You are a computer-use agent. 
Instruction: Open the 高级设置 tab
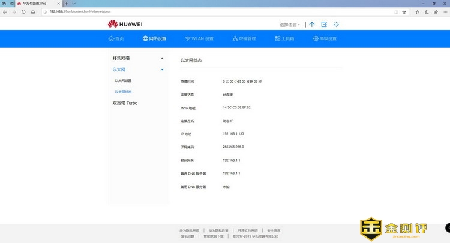325,39
